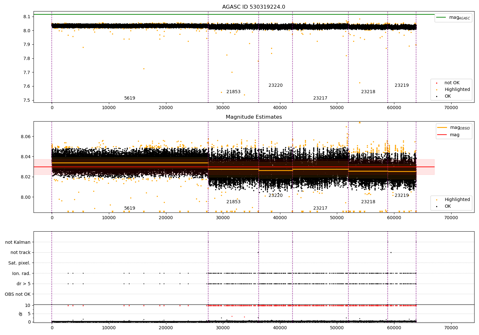
Task: Click the title 'AGASC ID 530319224.0'
Action: click(x=254, y=7)
